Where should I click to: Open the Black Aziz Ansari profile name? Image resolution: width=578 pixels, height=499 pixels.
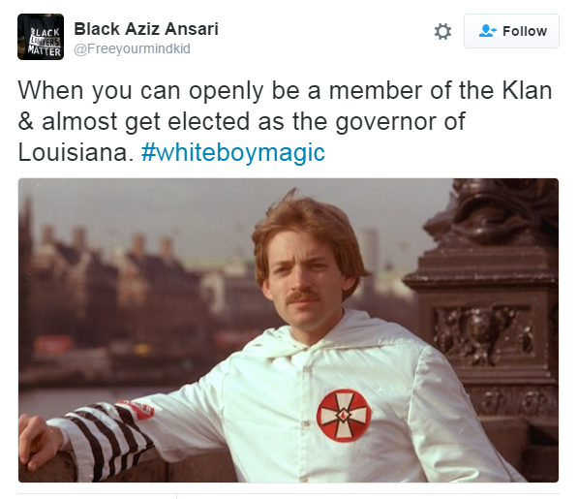pos(146,29)
